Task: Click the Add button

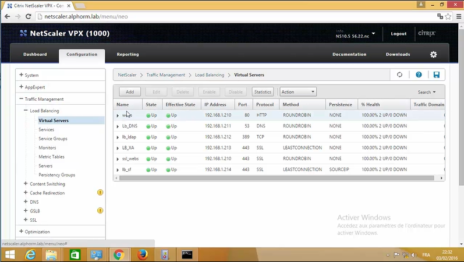Action: point(130,92)
